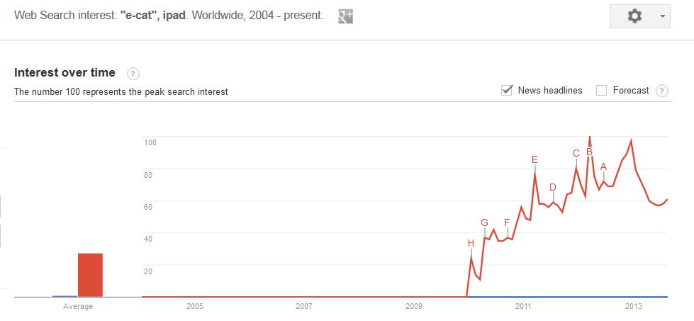Select news headline marker F

[508, 223]
